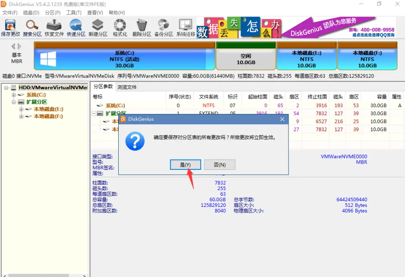Click the 或点击此处选择QQ咨询 link
This screenshot has width=405, height=277.
(x=374, y=35)
